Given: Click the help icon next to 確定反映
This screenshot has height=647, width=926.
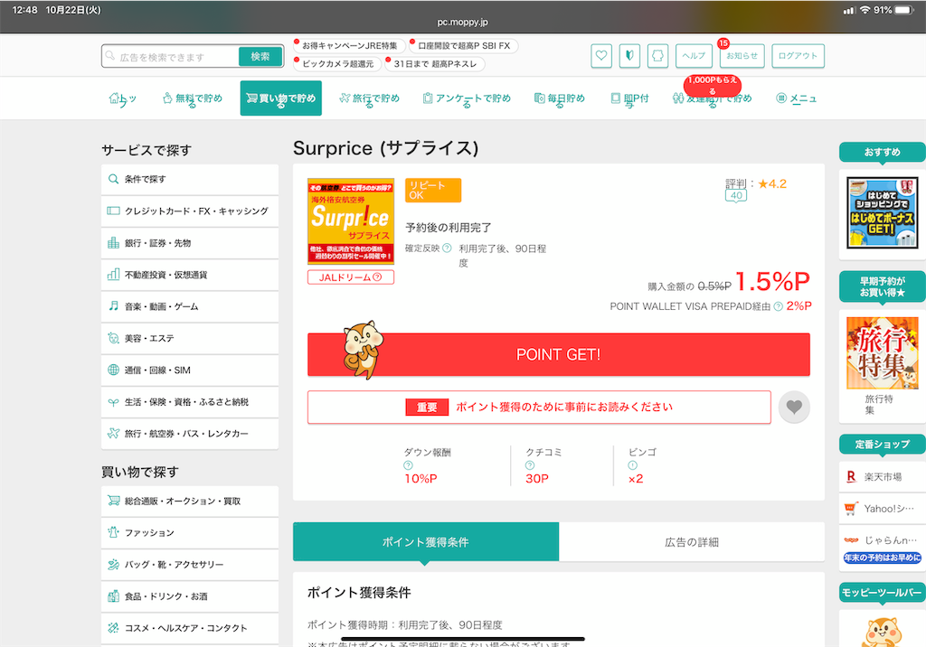Looking at the screenshot, I should 447,248.
